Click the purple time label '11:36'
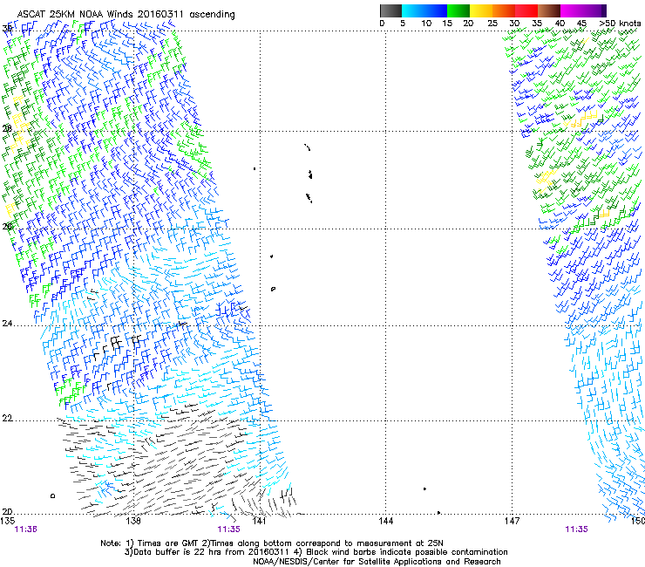This screenshot has height=567, width=645. click(x=25, y=529)
